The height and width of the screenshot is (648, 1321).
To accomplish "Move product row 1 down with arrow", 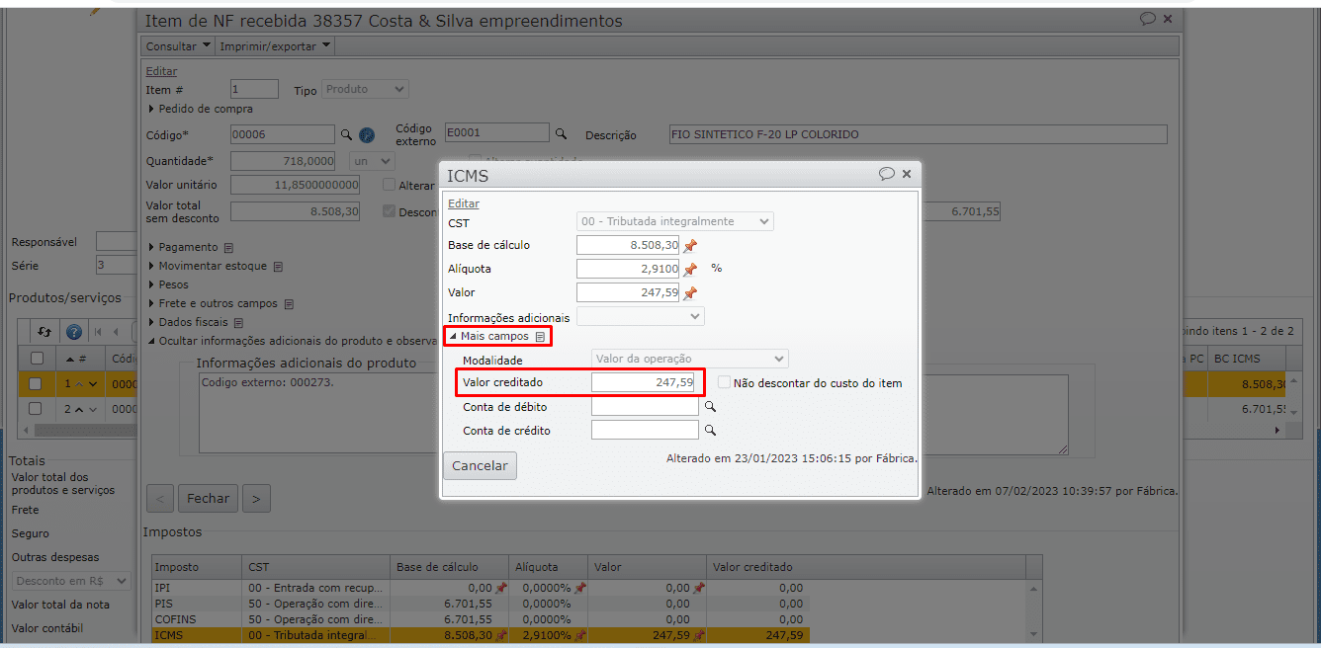I will [x=93, y=384].
